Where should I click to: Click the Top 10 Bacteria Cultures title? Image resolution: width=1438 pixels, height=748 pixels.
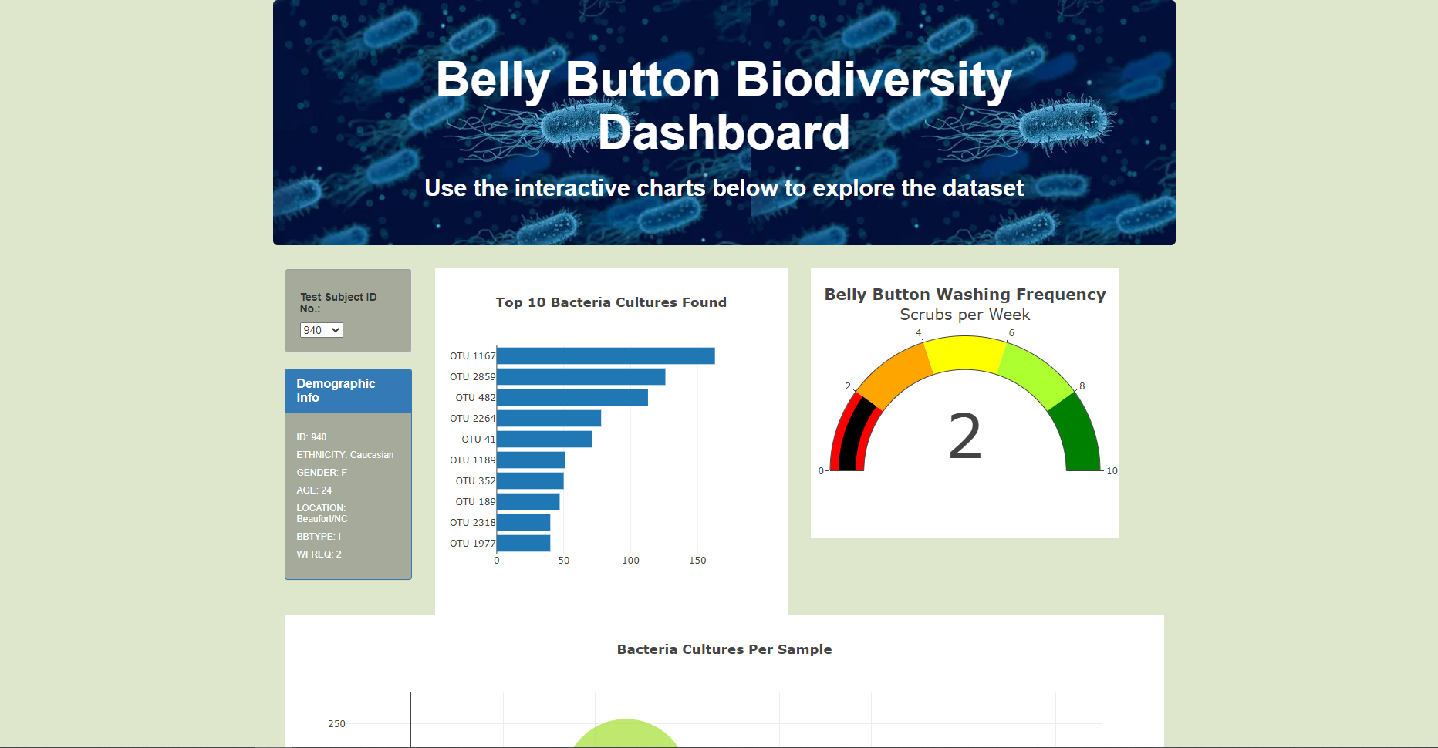pos(610,302)
